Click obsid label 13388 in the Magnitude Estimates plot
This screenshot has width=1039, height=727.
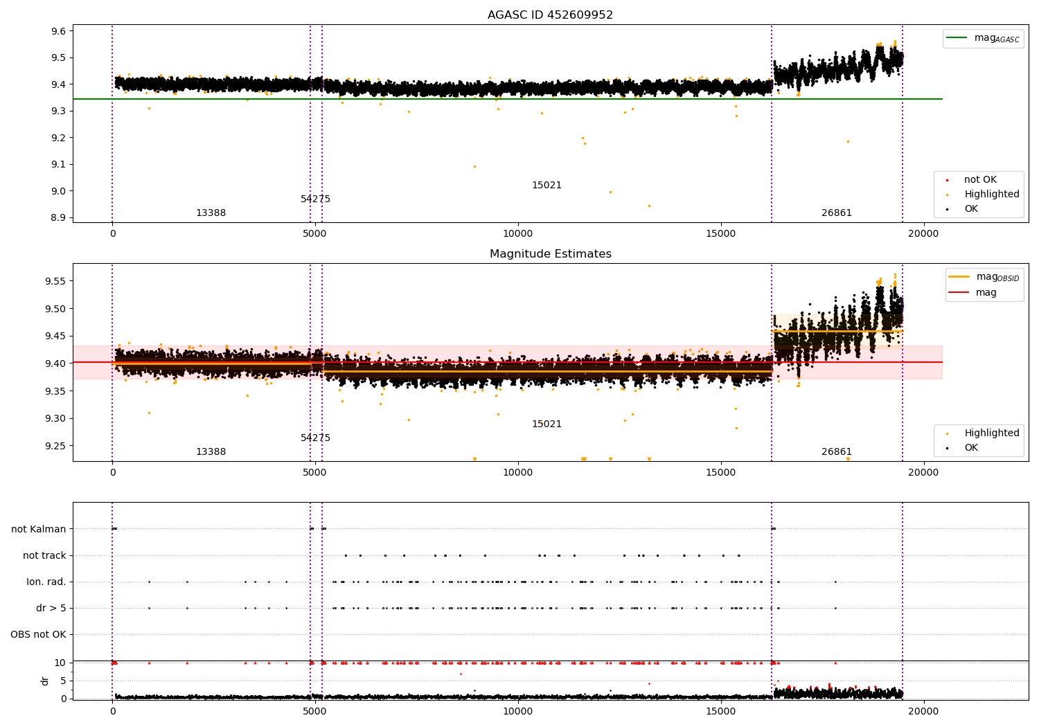[x=211, y=452]
